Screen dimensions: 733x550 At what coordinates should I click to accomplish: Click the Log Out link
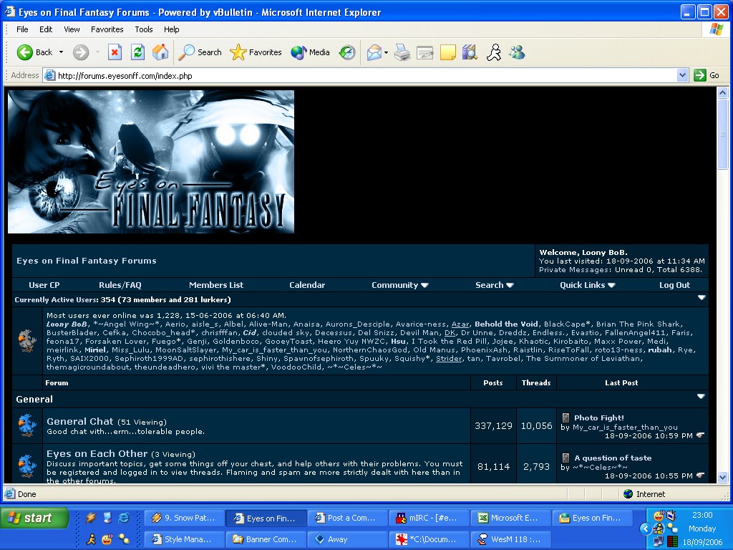(674, 285)
